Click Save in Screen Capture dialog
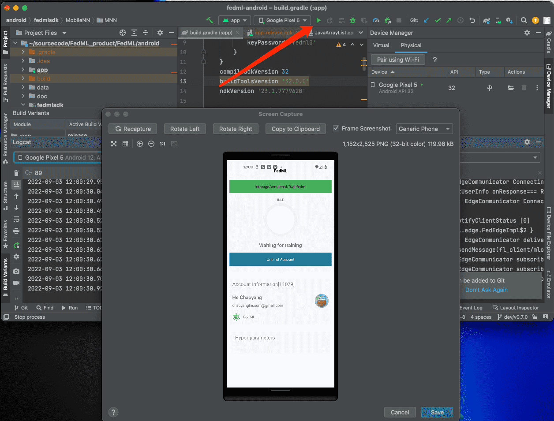554x421 pixels. 437,412
